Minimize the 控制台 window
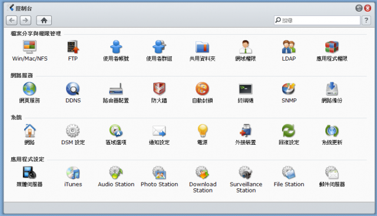This screenshot has height=216, width=377. tap(359, 8)
